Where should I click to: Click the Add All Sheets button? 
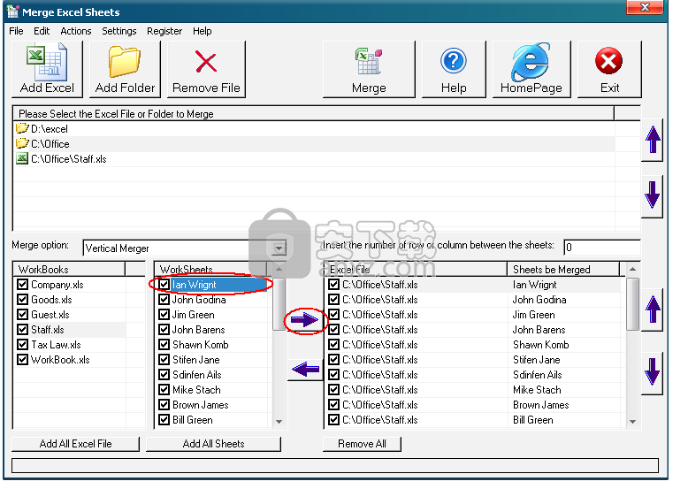click(213, 444)
